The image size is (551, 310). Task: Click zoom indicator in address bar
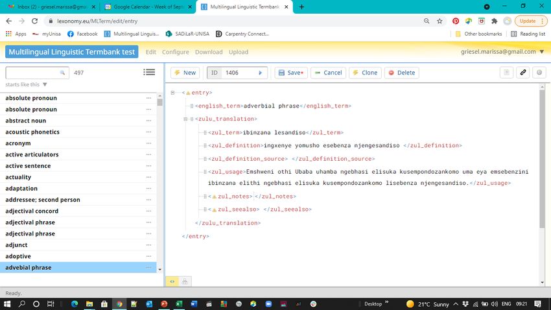point(427,21)
